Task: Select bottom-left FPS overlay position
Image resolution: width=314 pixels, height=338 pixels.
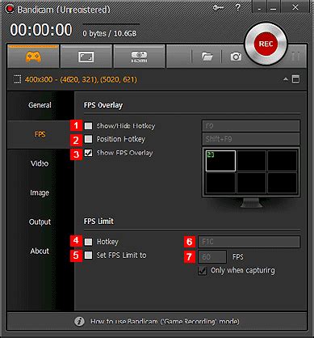Action: coord(220,183)
